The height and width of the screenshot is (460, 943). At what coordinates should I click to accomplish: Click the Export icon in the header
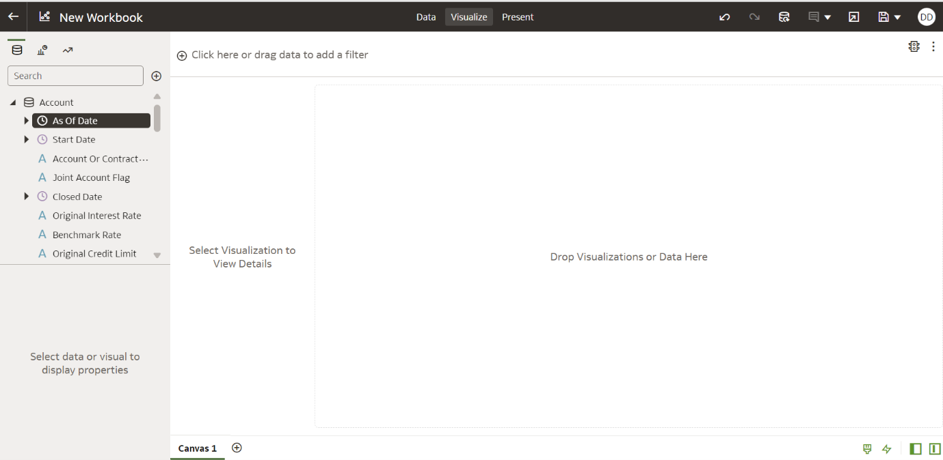coord(853,16)
